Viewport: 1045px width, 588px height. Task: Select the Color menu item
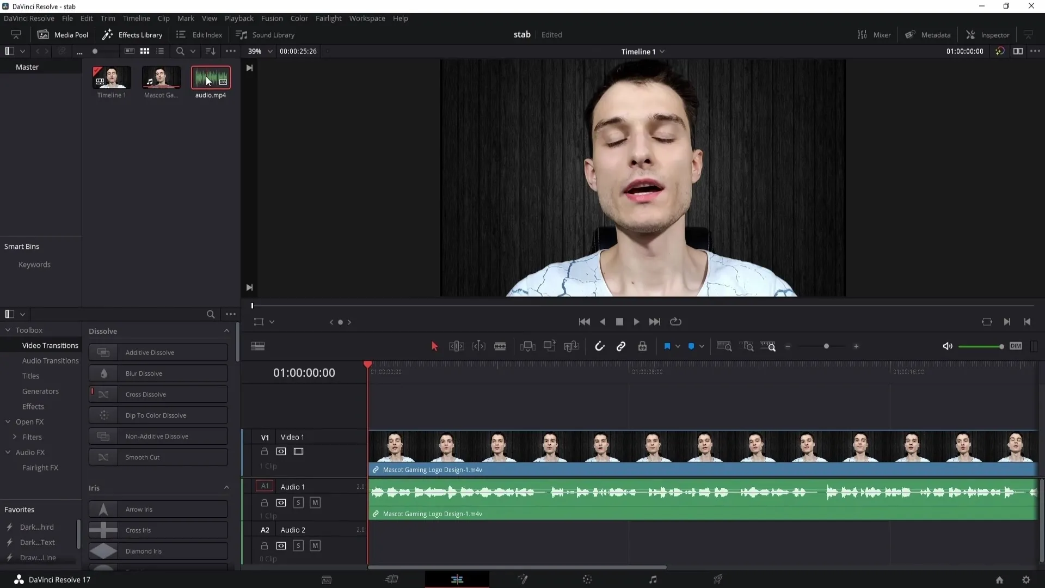tap(299, 18)
